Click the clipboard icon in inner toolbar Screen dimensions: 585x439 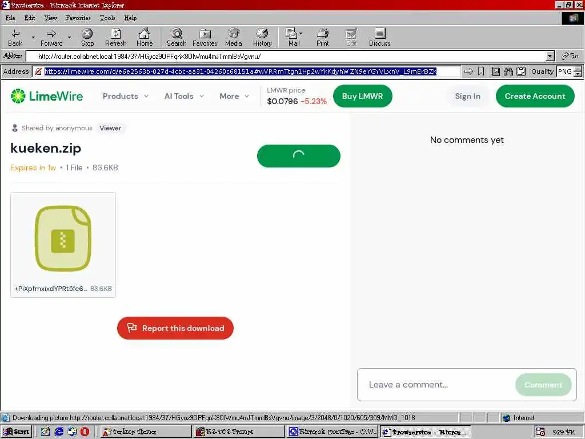click(521, 71)
